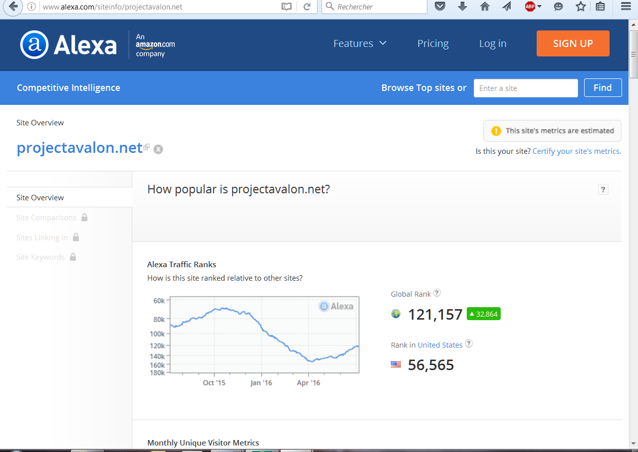Open the Downloads arrow icon

pos(462,6)
